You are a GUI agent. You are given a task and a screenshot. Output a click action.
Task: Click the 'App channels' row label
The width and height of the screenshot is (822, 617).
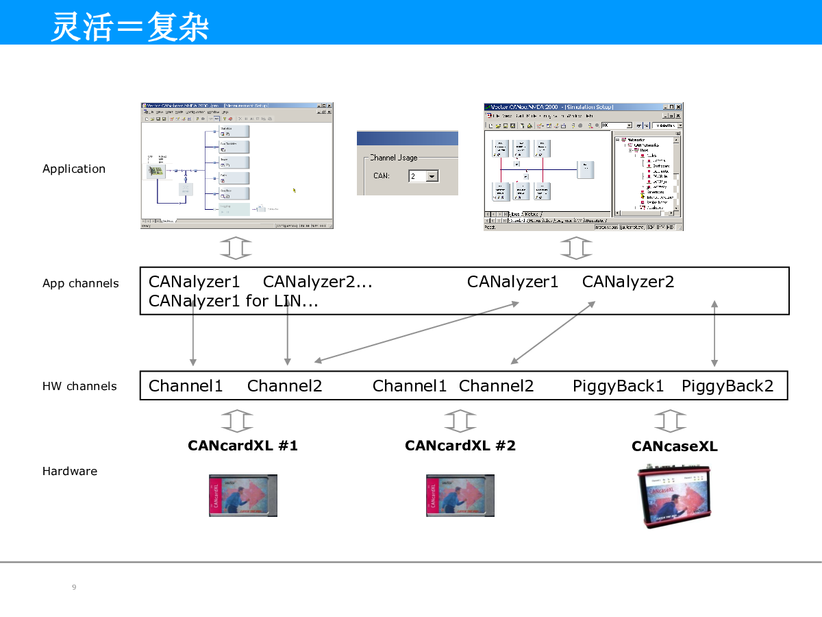coord(80,284)
